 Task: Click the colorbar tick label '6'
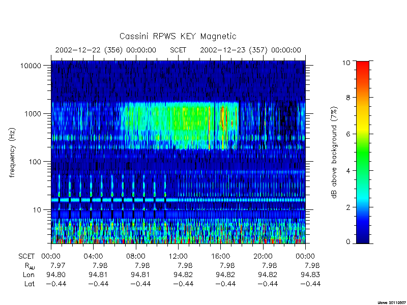(x=348, y=134)
